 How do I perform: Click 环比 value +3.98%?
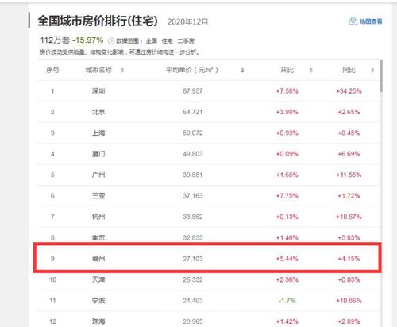pyautogui.click(x=287, y=112)
